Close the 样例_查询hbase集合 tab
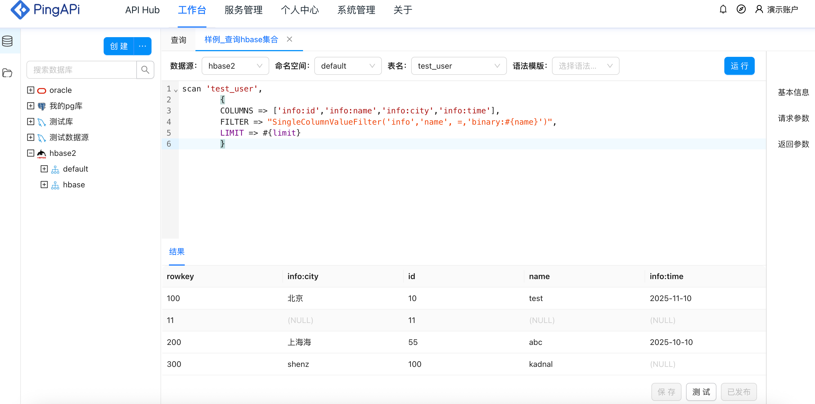This screenshot has width=815, height=404. 289,39
